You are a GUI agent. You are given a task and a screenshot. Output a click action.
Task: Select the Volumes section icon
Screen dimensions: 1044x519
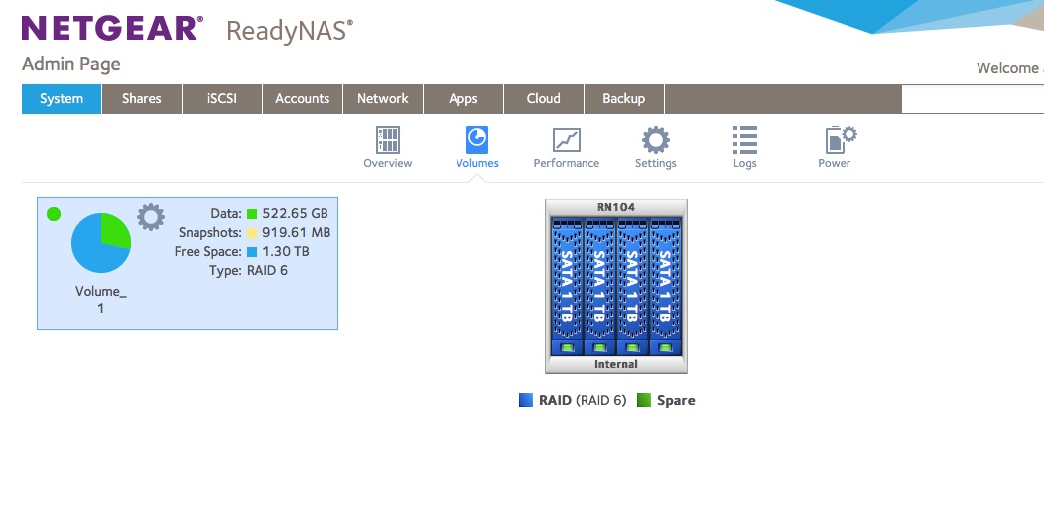[x=476, y=140]
